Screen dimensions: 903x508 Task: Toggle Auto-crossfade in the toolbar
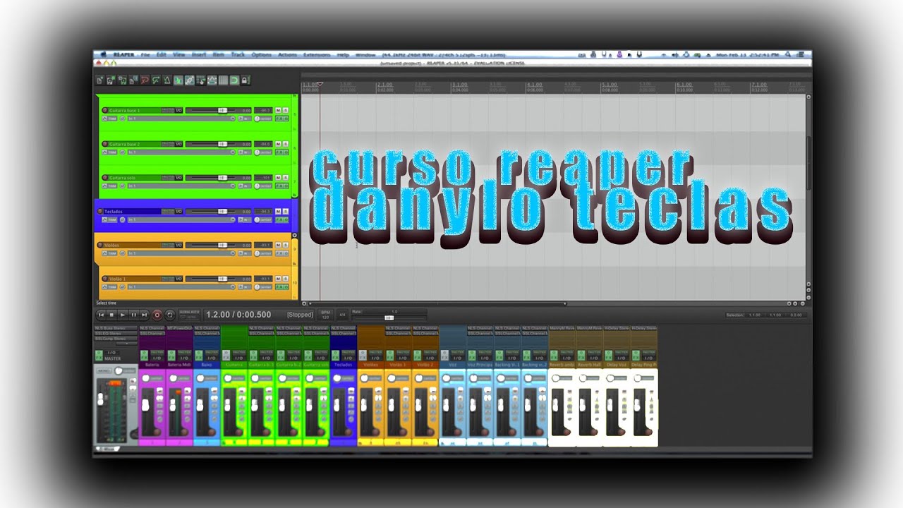(178, 80)
